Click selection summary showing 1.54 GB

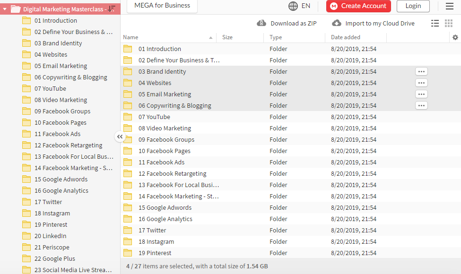pos(197,266)
